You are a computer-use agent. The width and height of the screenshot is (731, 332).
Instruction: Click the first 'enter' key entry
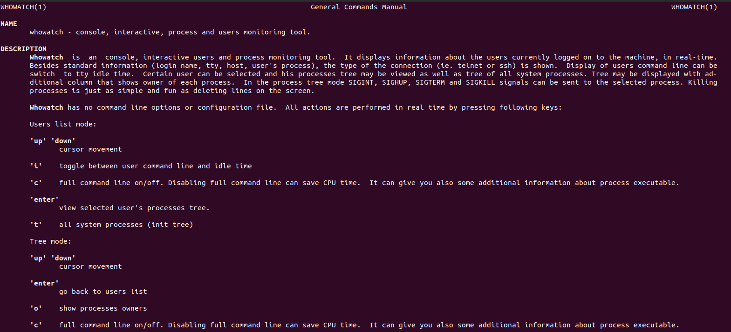[44, 199]
